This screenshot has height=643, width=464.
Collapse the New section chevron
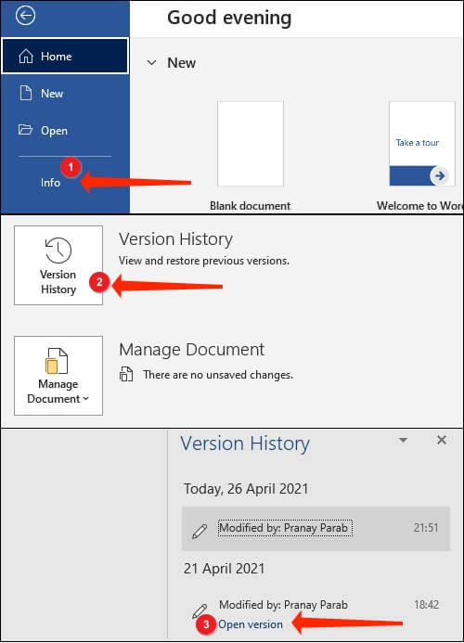coord(152,63)
